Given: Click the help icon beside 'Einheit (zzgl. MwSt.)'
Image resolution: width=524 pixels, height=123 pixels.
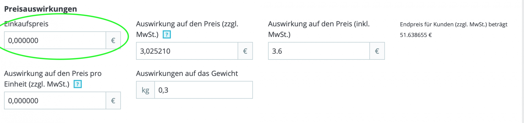Looking at the screenshot, I should tap(78, 84).
